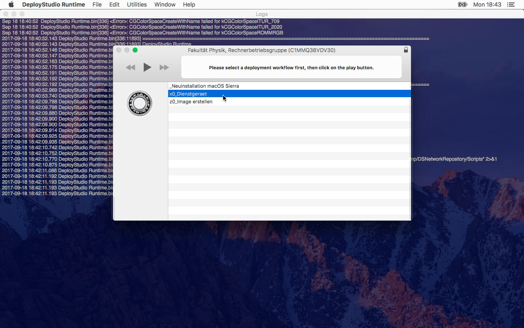Open the Apple menu
The width and height of the screenshot is (524, 328).
tap(11, 5)
